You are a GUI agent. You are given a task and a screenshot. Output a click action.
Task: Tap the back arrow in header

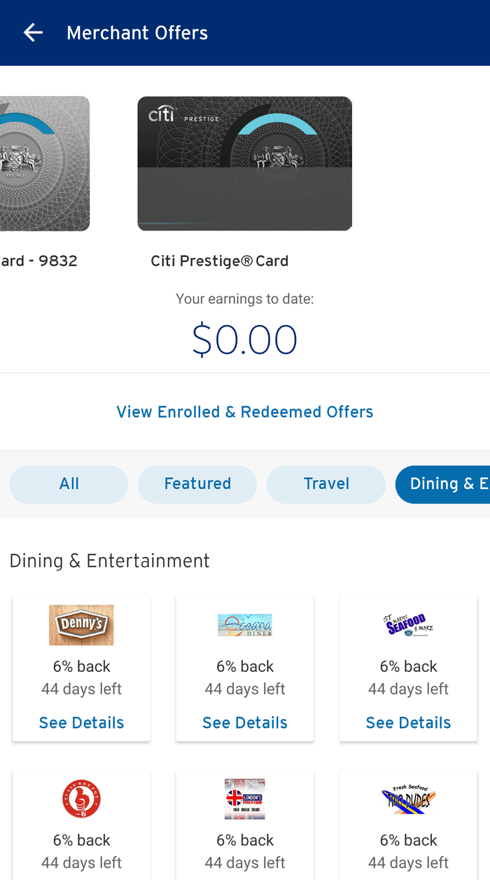point(33,33)
